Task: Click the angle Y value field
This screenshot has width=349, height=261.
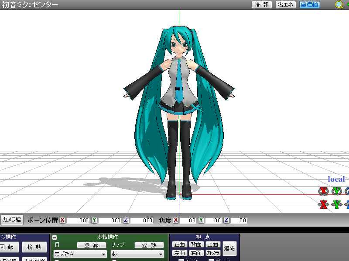Action: [x=213, y=221]
